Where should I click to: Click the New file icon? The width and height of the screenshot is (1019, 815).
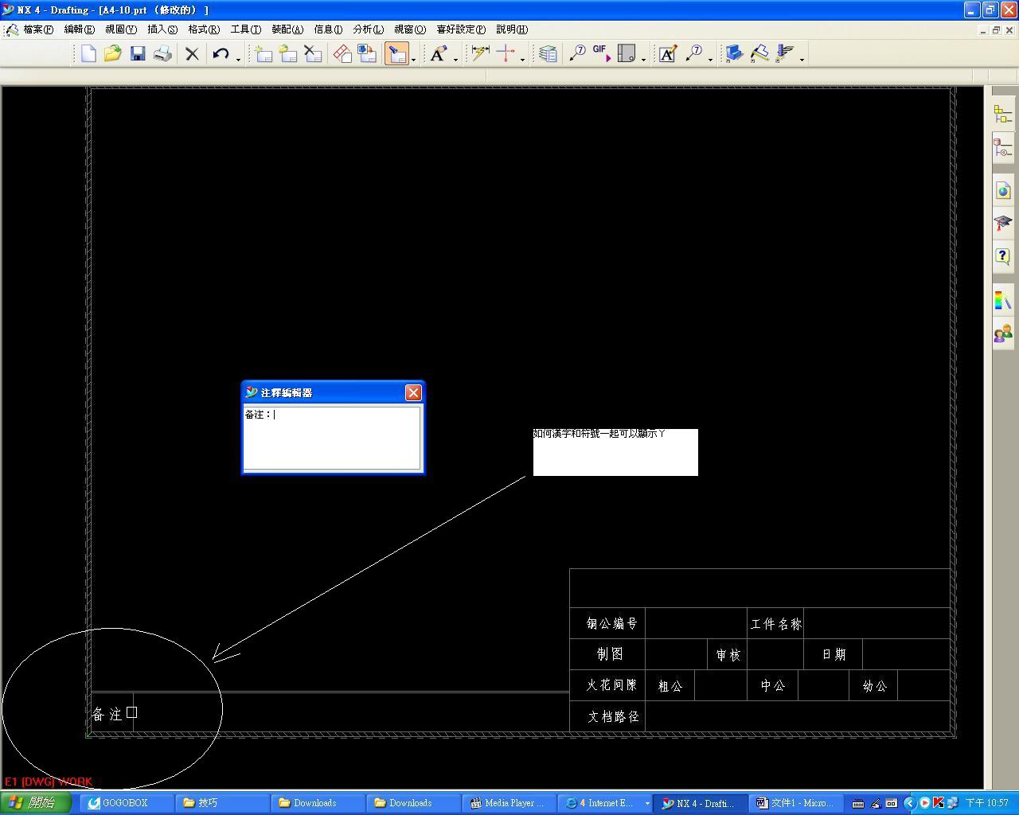(88, 53)
